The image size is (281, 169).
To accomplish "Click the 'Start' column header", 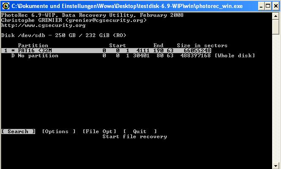I will pos(118,46).
